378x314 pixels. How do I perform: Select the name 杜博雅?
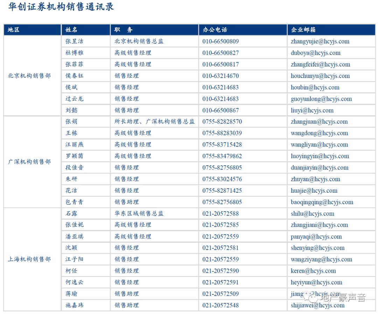pos(74,53)
